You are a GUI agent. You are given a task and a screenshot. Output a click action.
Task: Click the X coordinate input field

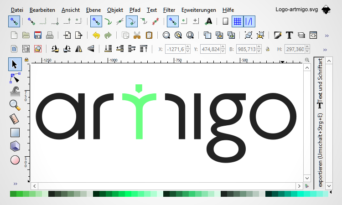[x=176, y=49]
